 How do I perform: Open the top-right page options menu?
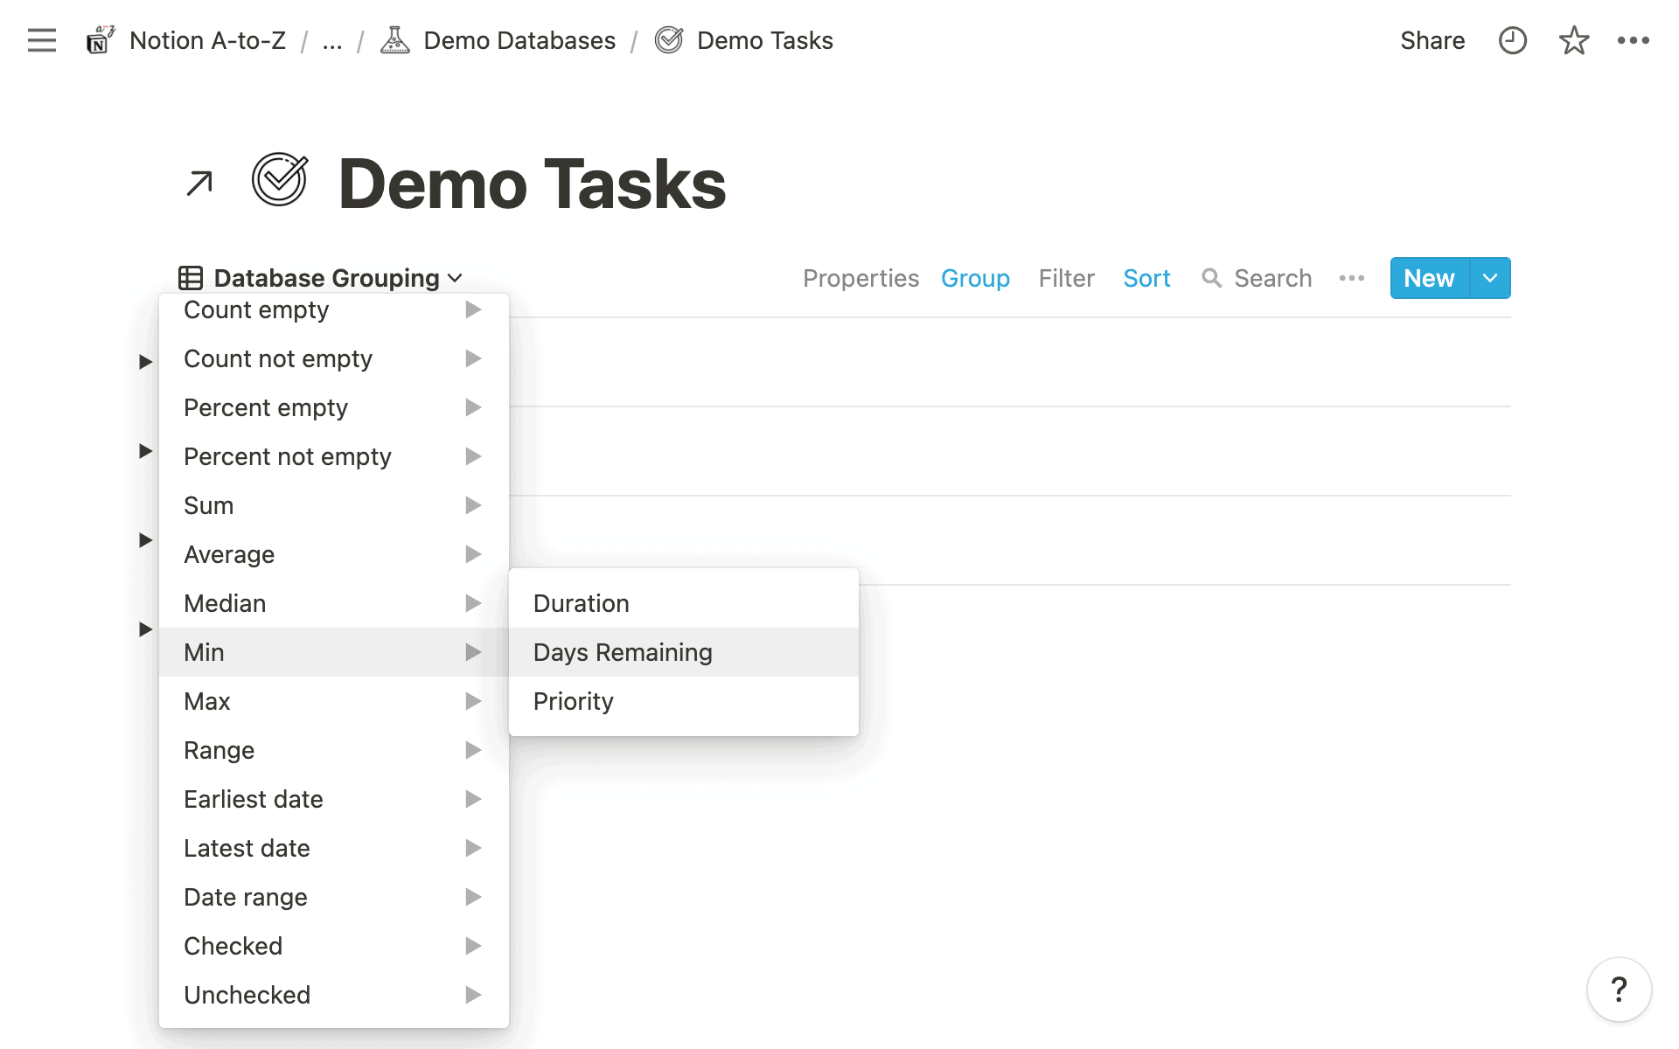point(1633,40)
